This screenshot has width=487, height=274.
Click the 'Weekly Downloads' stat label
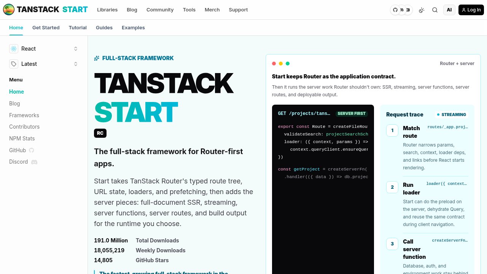point(161,250)
